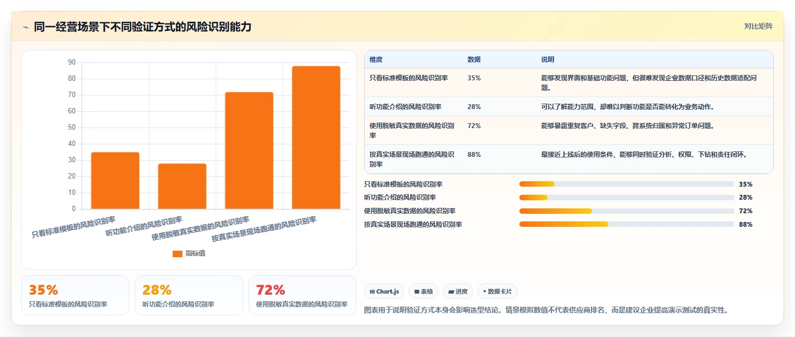
Task: Click the 35 bar for 只看标准模板 in the chart
Action: (115, 180)
